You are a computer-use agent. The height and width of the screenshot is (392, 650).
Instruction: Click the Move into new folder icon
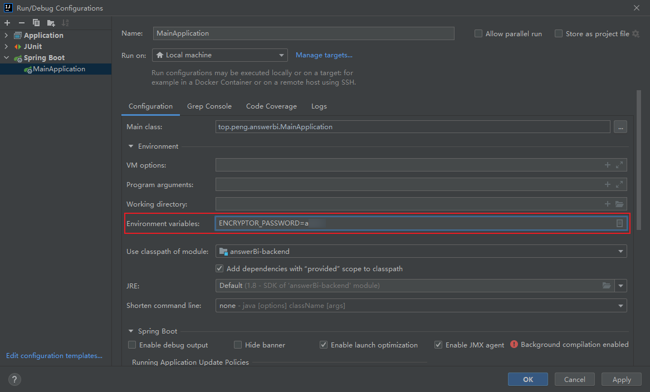click(x=51, y=23)
